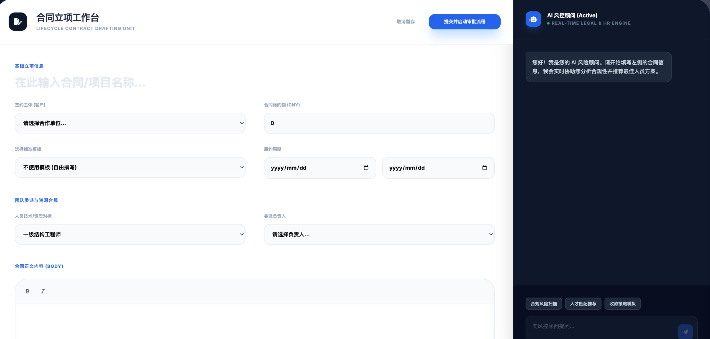Image resolution: width=710 pixels, height=339 pixels.
Task: Click the AI risk advisor robot icon
Action: pyautogui.click(x=533, y=19)
